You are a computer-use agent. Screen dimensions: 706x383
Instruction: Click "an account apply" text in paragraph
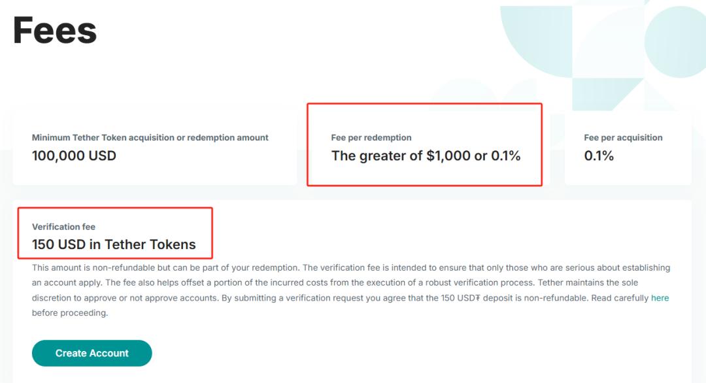pyautogui.click(x=66, y=283)
